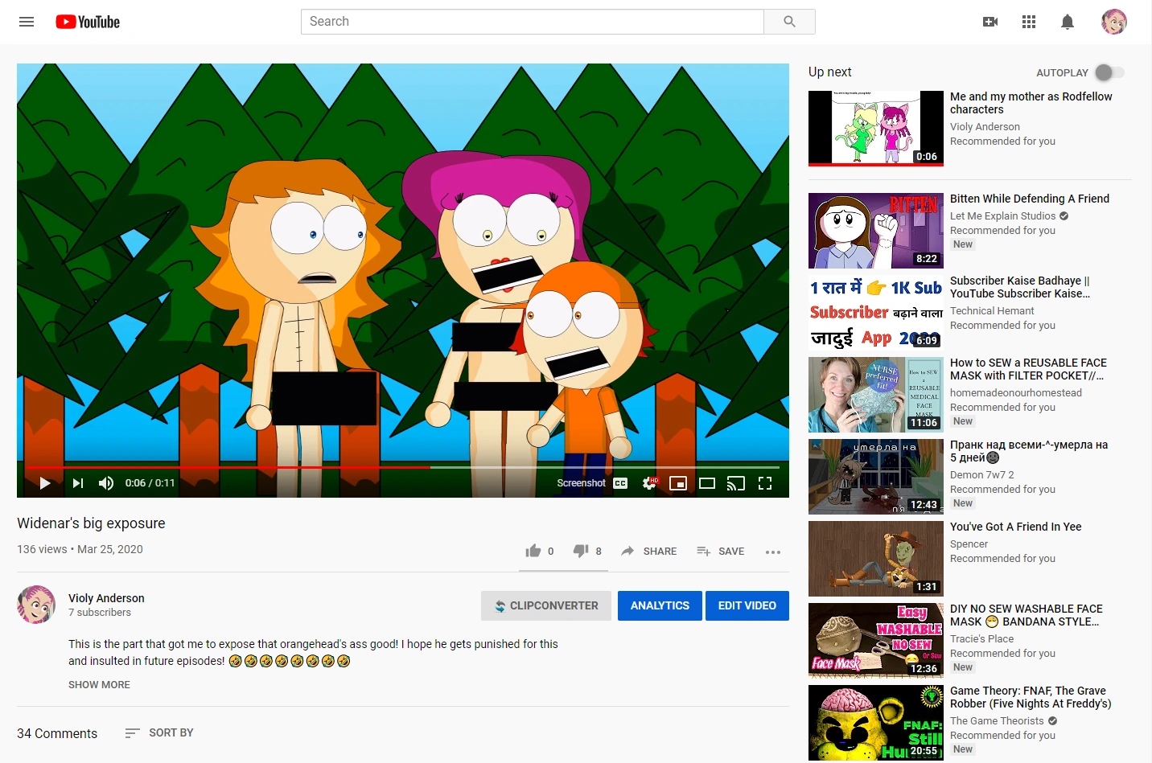This screenshot has height=763, width=1152.
Task: Open the more actions ellipsis menu
Action: point(773,552)
